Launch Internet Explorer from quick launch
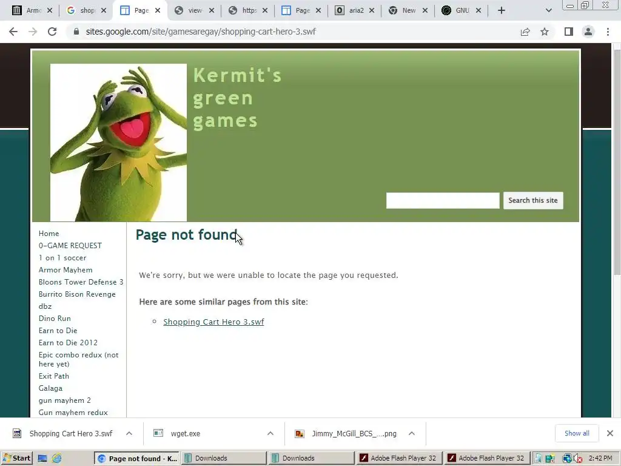 coord(57,459)
